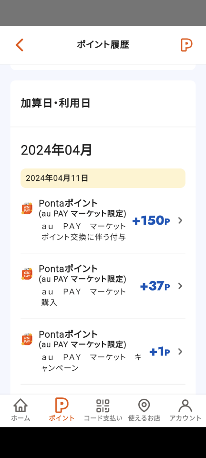Select the Point P icon in bottom navigation

(62, 406)
